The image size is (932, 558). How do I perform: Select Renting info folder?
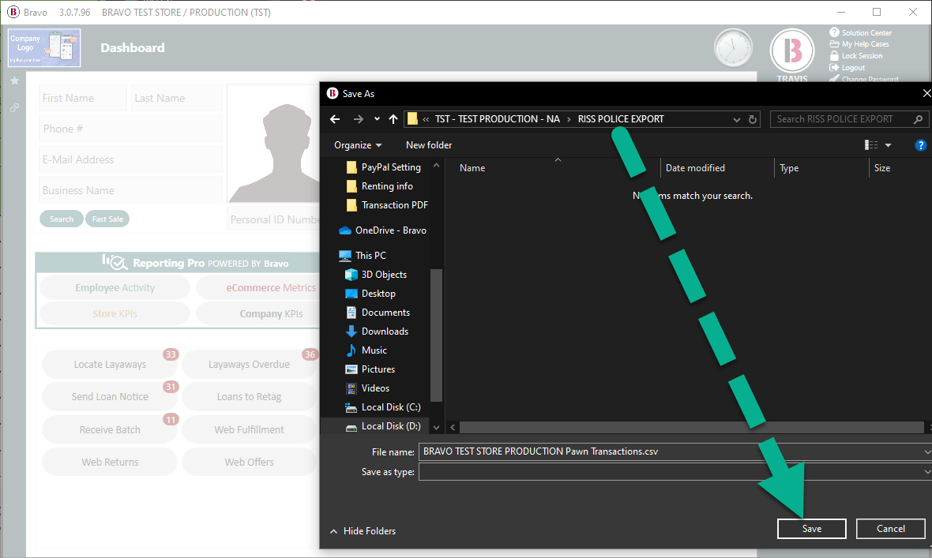click(x=380, y=186)
